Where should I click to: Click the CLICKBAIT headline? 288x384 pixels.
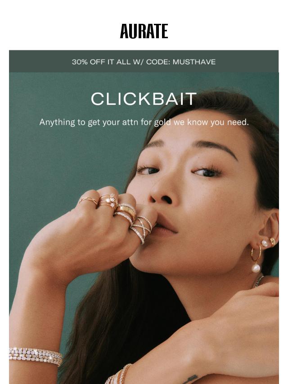coord(144,99)
